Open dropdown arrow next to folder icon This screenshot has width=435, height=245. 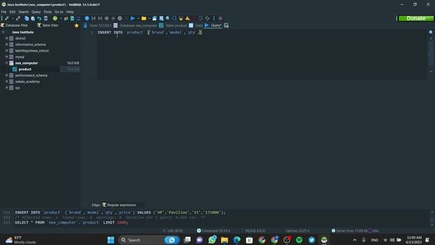pyautogui.click(x=150, y=18)
